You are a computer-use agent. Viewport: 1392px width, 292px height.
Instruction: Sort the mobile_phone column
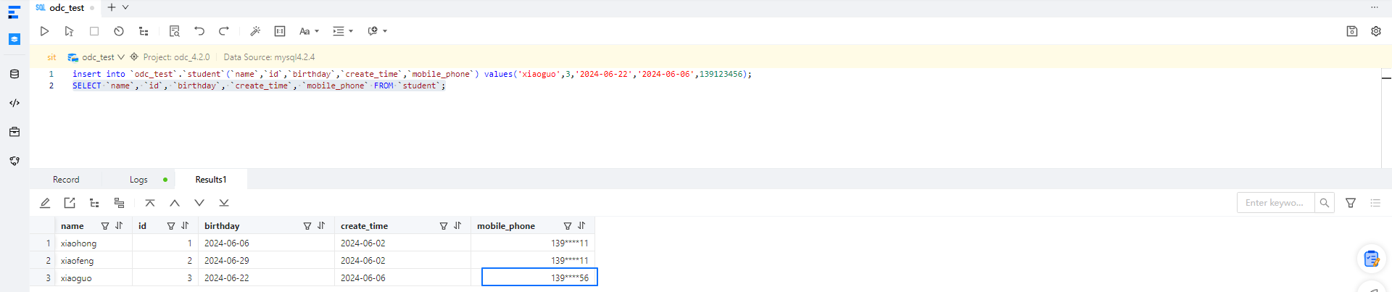click(581, 226)
